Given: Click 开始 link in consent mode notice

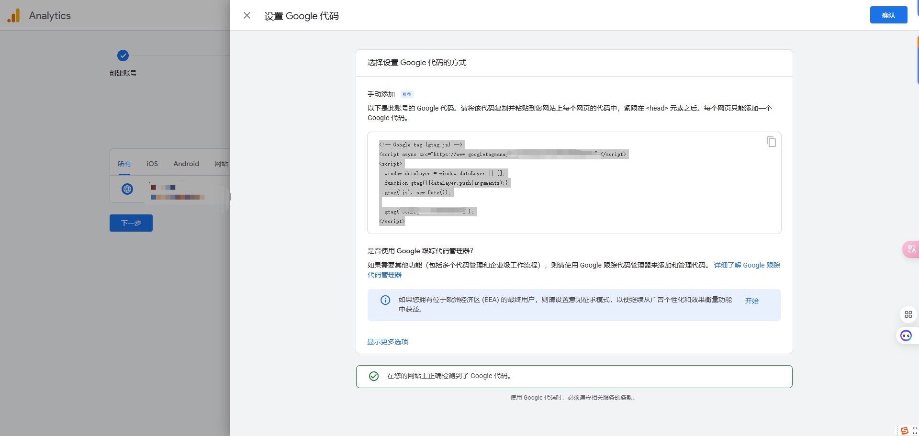Looking at the screenshot, I should pyautogui.click(x=751, y=301).
